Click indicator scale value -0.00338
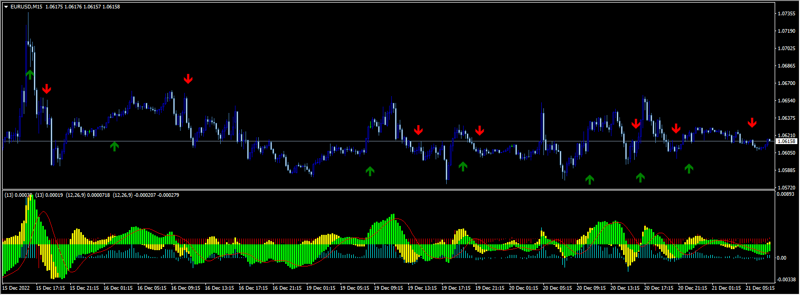The image size is (800, 295). click(x=786, y=279)
